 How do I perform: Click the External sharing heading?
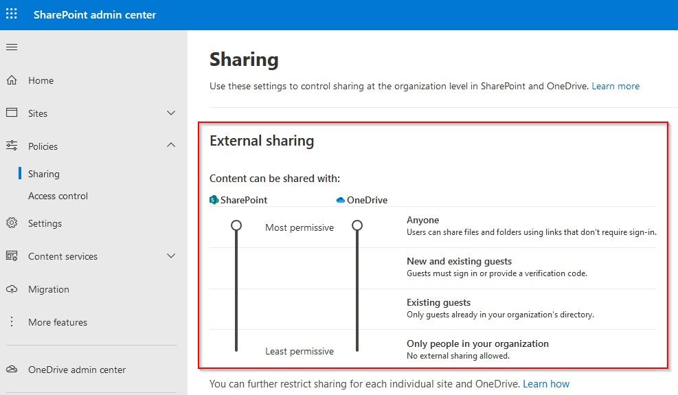coord(262,141)
